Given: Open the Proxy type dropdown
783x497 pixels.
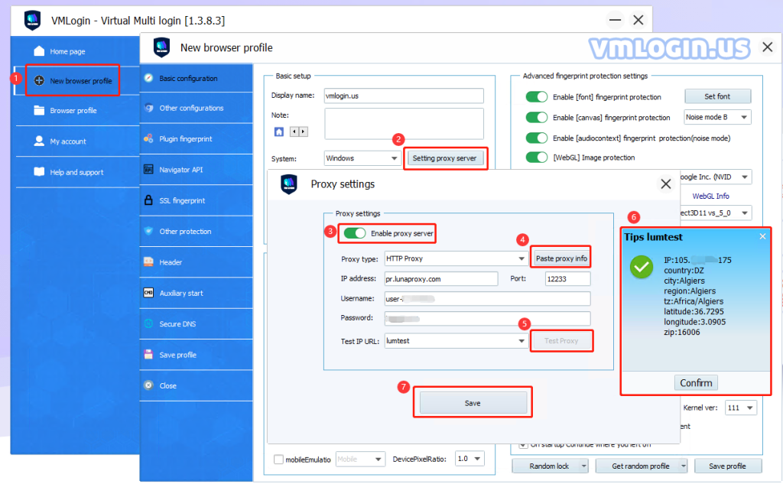Looking at the screenshot, I should (456, 258).
